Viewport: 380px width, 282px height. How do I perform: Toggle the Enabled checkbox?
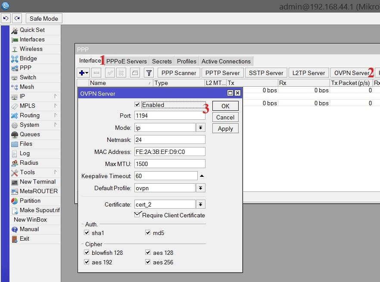point(137,104)
